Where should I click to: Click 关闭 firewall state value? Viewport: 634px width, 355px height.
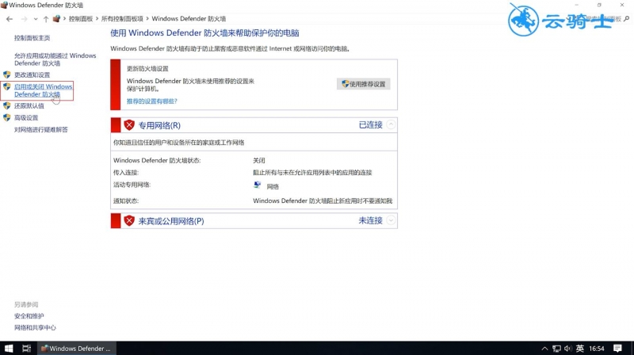(259, 161)
